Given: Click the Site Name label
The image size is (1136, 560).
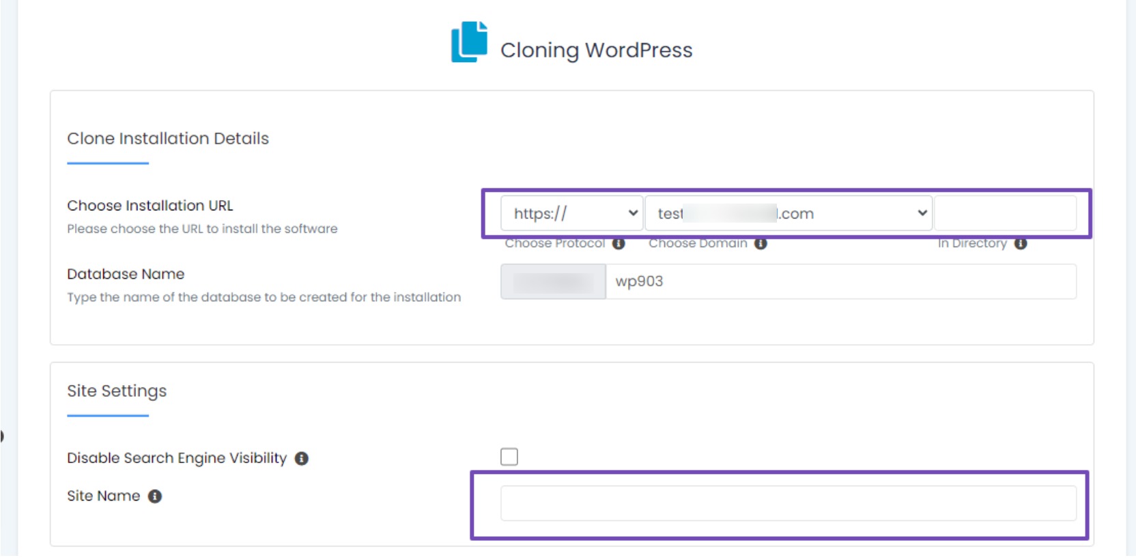Looking at the screenshot, I should [103, 496].
